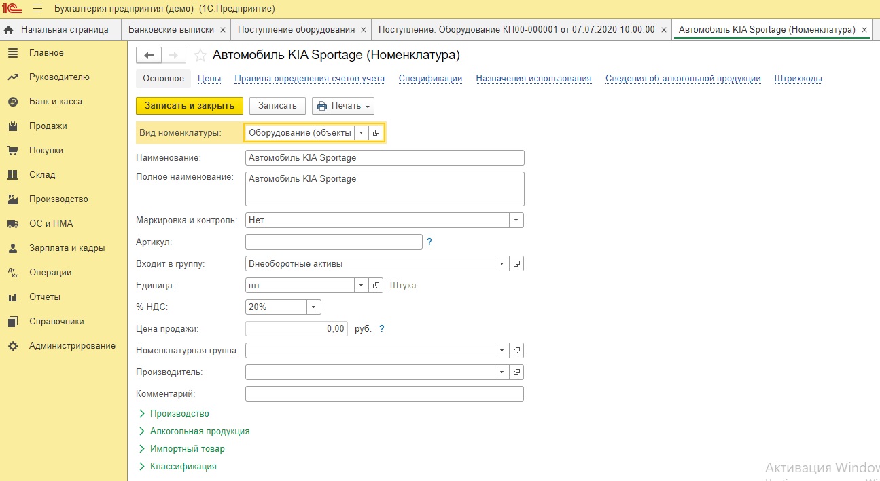Click into the Артикул input field
This screenshot has height=481, width=880.
point(334,242)
